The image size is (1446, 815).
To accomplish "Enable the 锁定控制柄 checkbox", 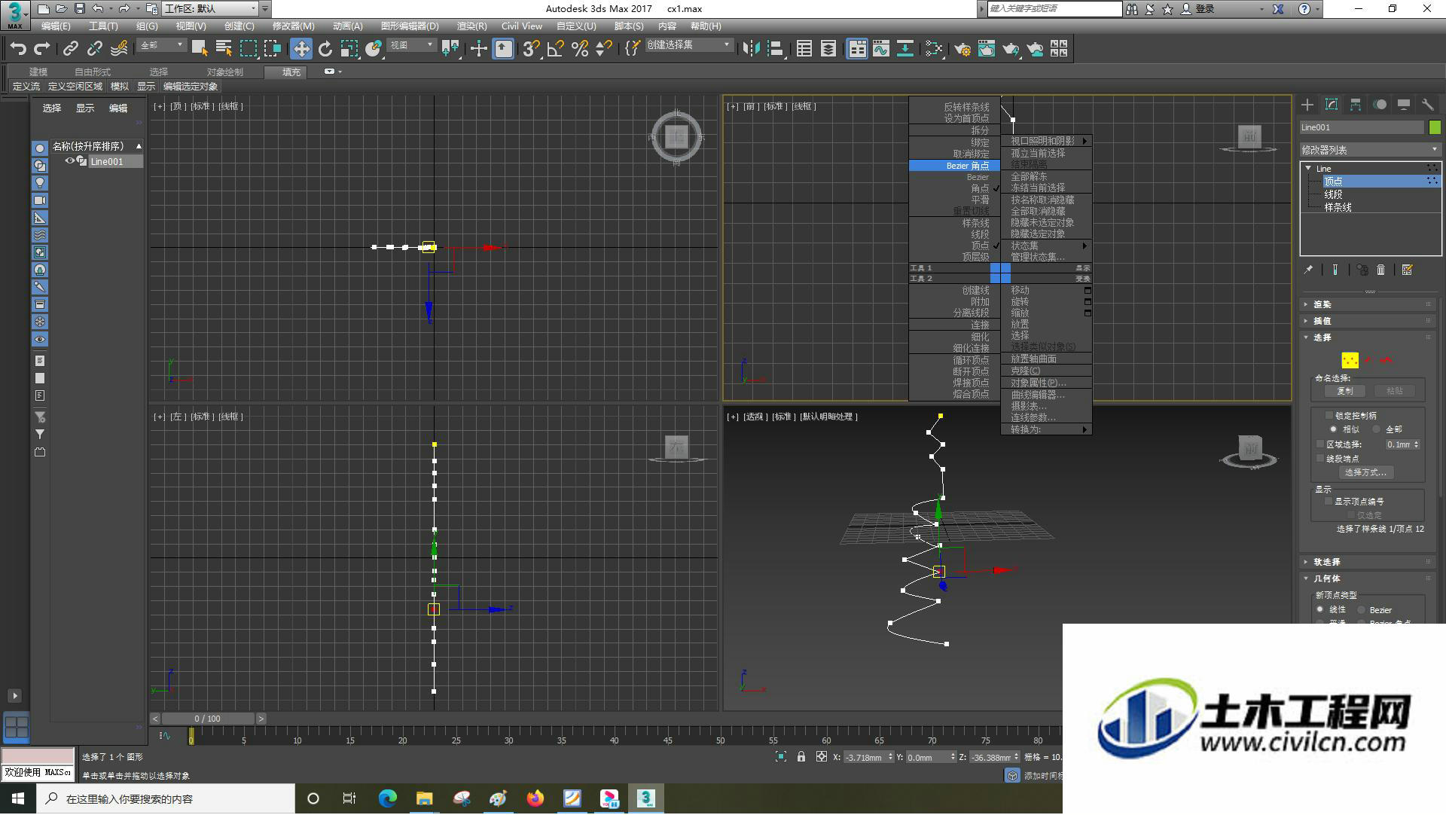I will 1329,415.
